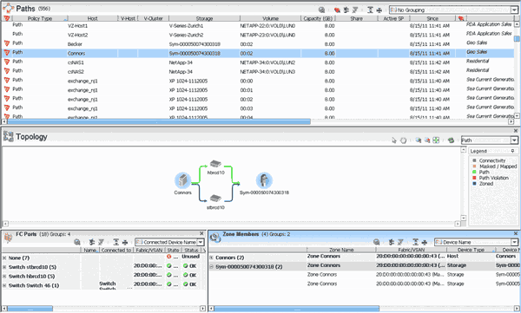The image size is (521, 313).
Task: Click the search icon in Paths toolbar
Action: [x=321, y=10]
